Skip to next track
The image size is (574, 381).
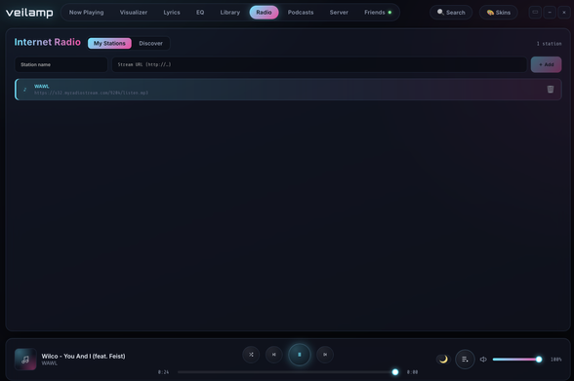[325, 355]
